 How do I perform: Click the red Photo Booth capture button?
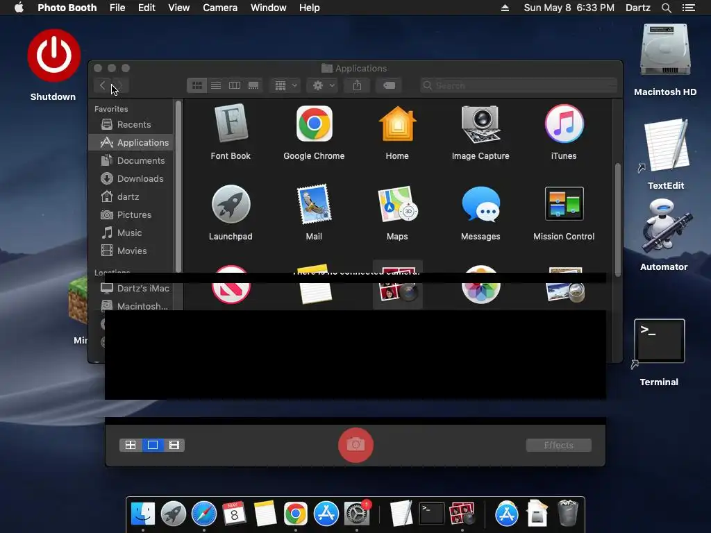point(356,445)
